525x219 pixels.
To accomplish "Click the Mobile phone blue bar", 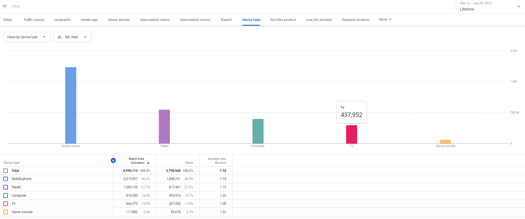I will pyautogui.click(x=71, y=105).
